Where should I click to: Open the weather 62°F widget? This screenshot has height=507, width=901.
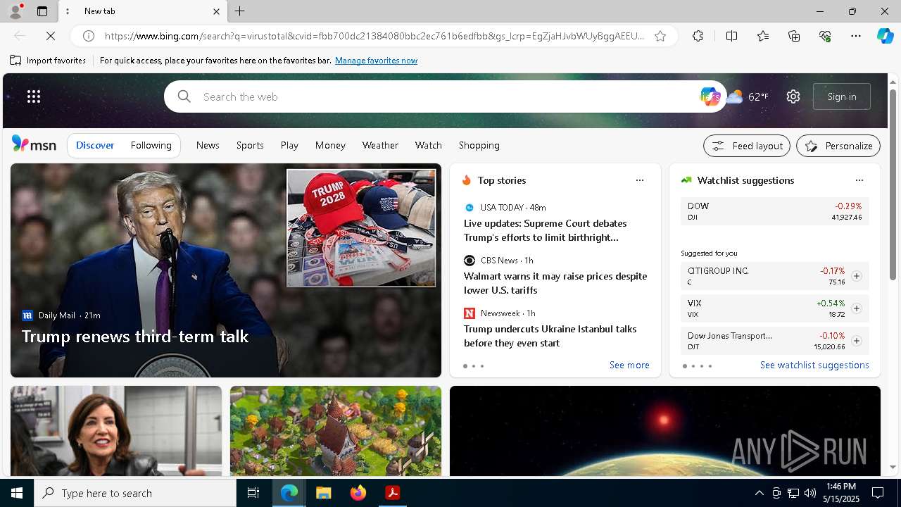[x=748, y=96]
